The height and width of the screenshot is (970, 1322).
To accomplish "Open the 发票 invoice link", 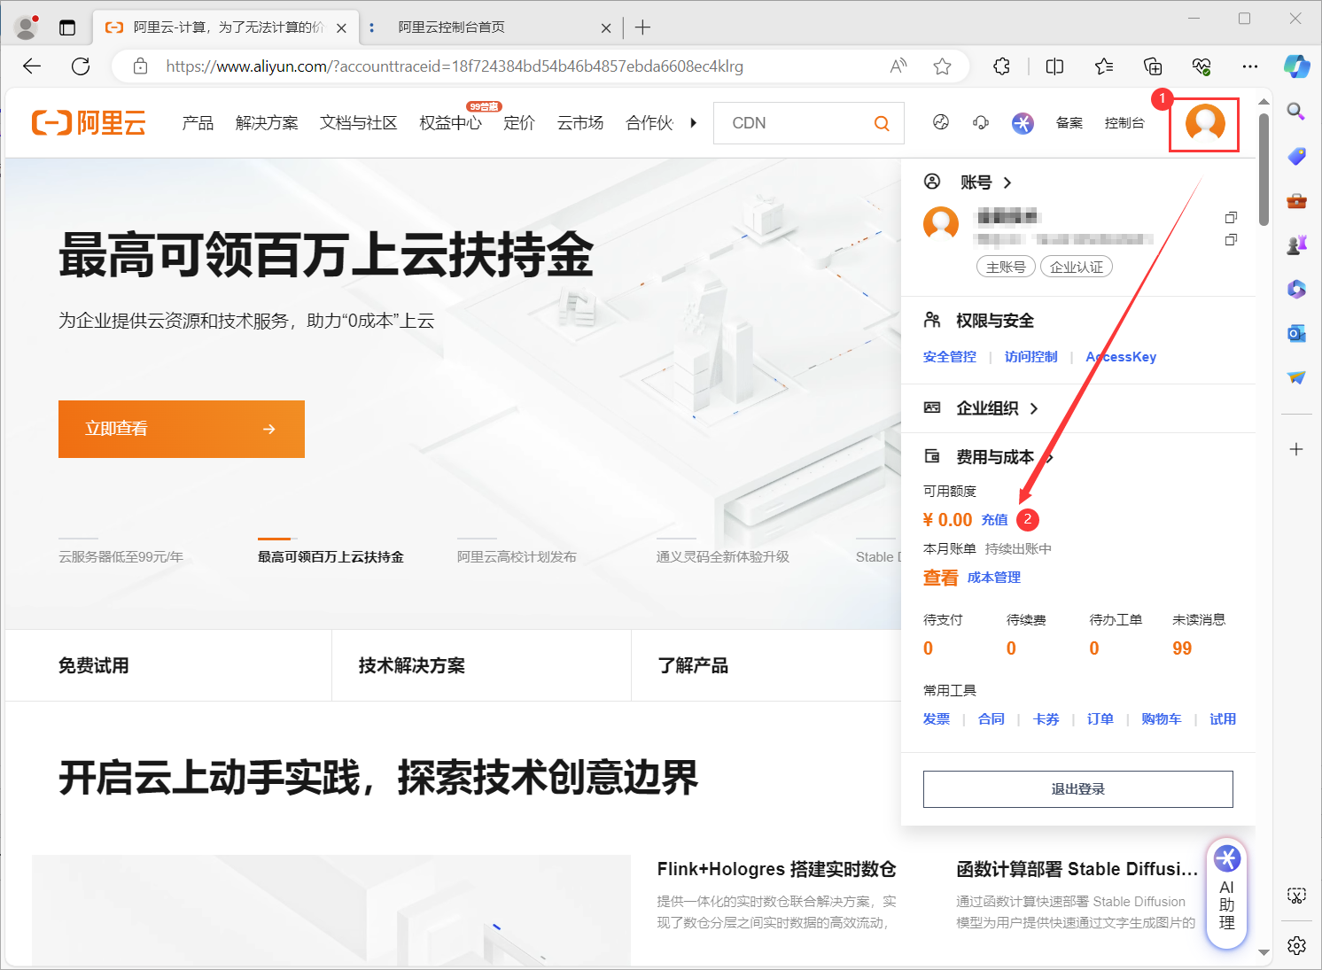I will [x=937, y=719].
